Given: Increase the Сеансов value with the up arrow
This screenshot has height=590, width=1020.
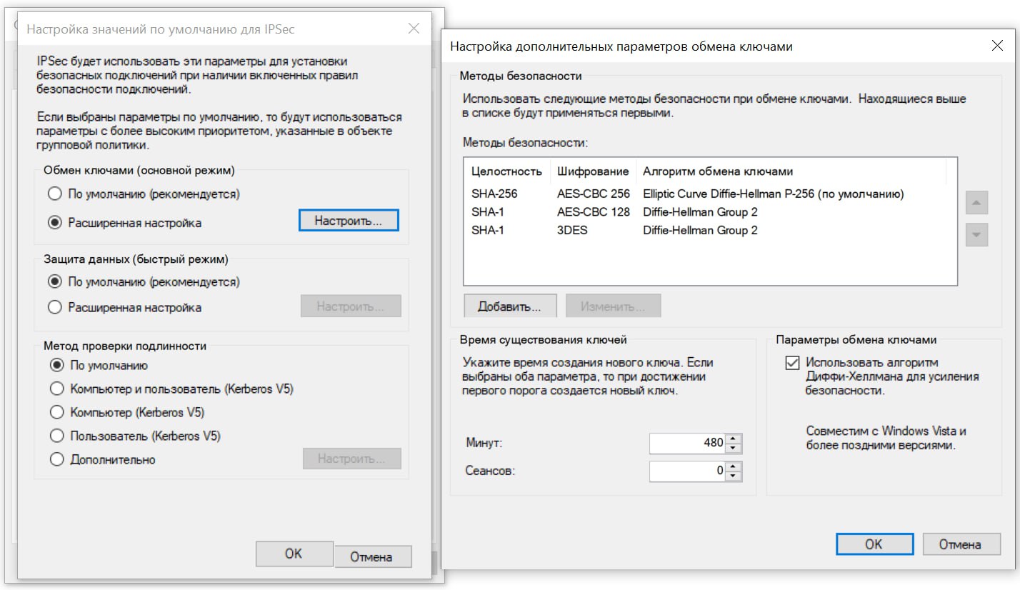Looking at the screenshot, I should [x=734, y=467].
